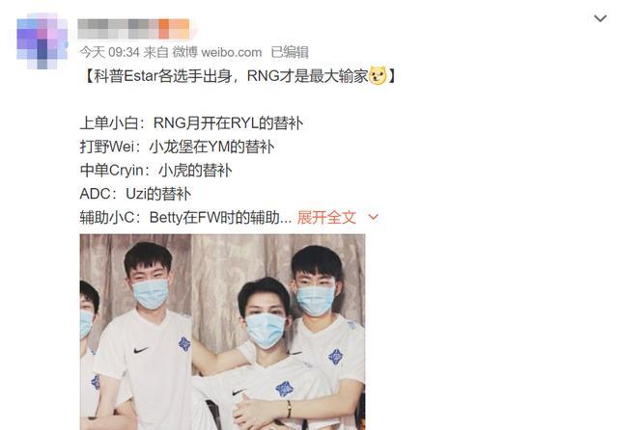Open the right photo with three masked players

(279, 332)
